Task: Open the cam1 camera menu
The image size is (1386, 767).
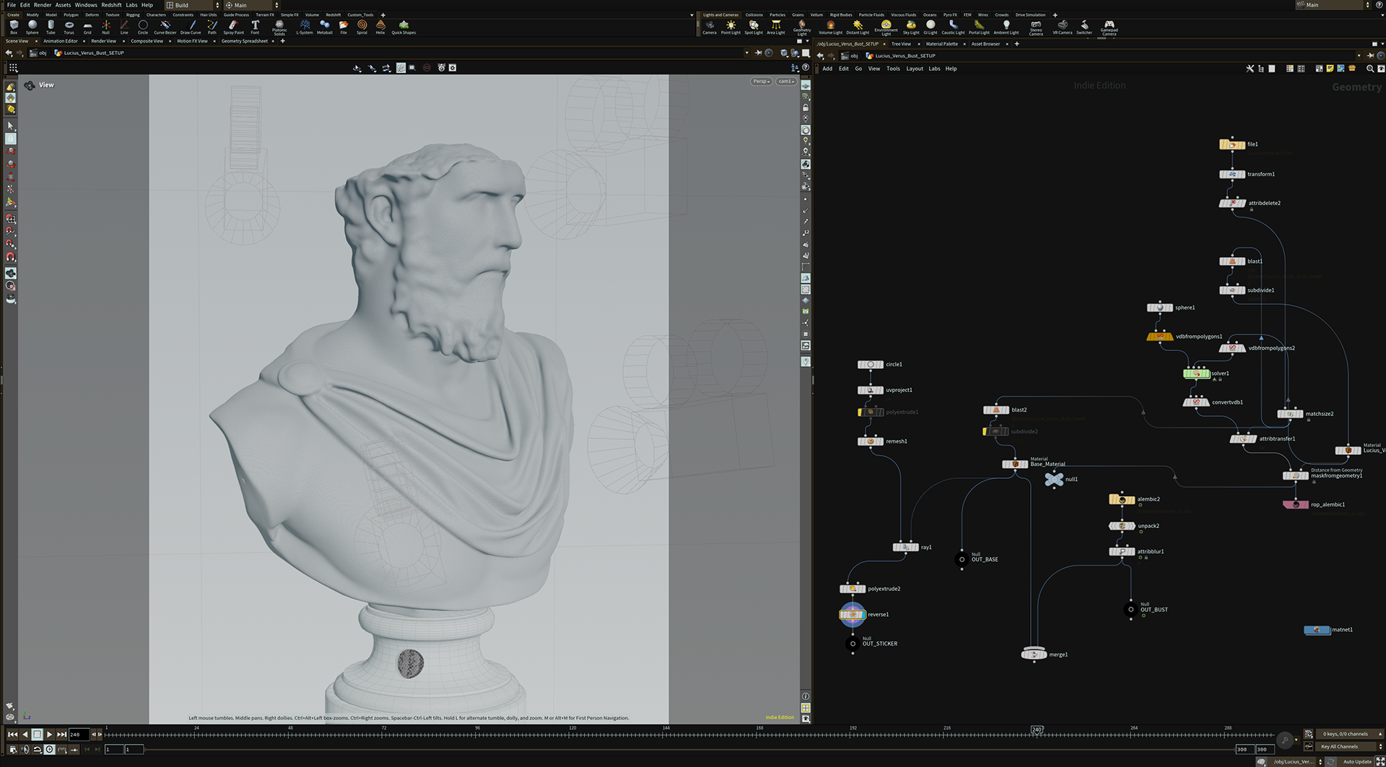Action: 786,82
